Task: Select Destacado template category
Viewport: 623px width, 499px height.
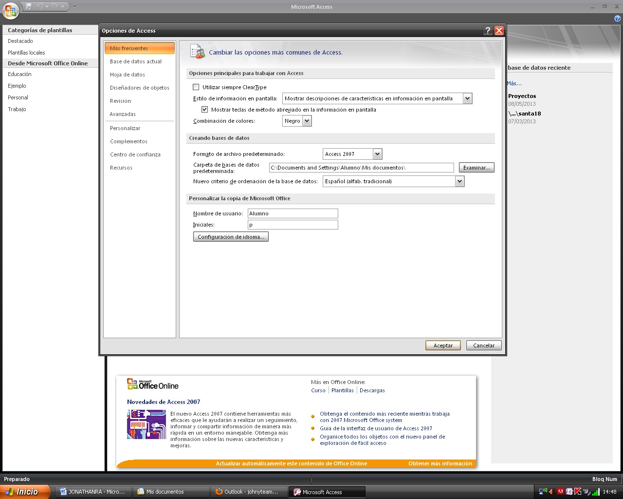Action: pos(20,41)
